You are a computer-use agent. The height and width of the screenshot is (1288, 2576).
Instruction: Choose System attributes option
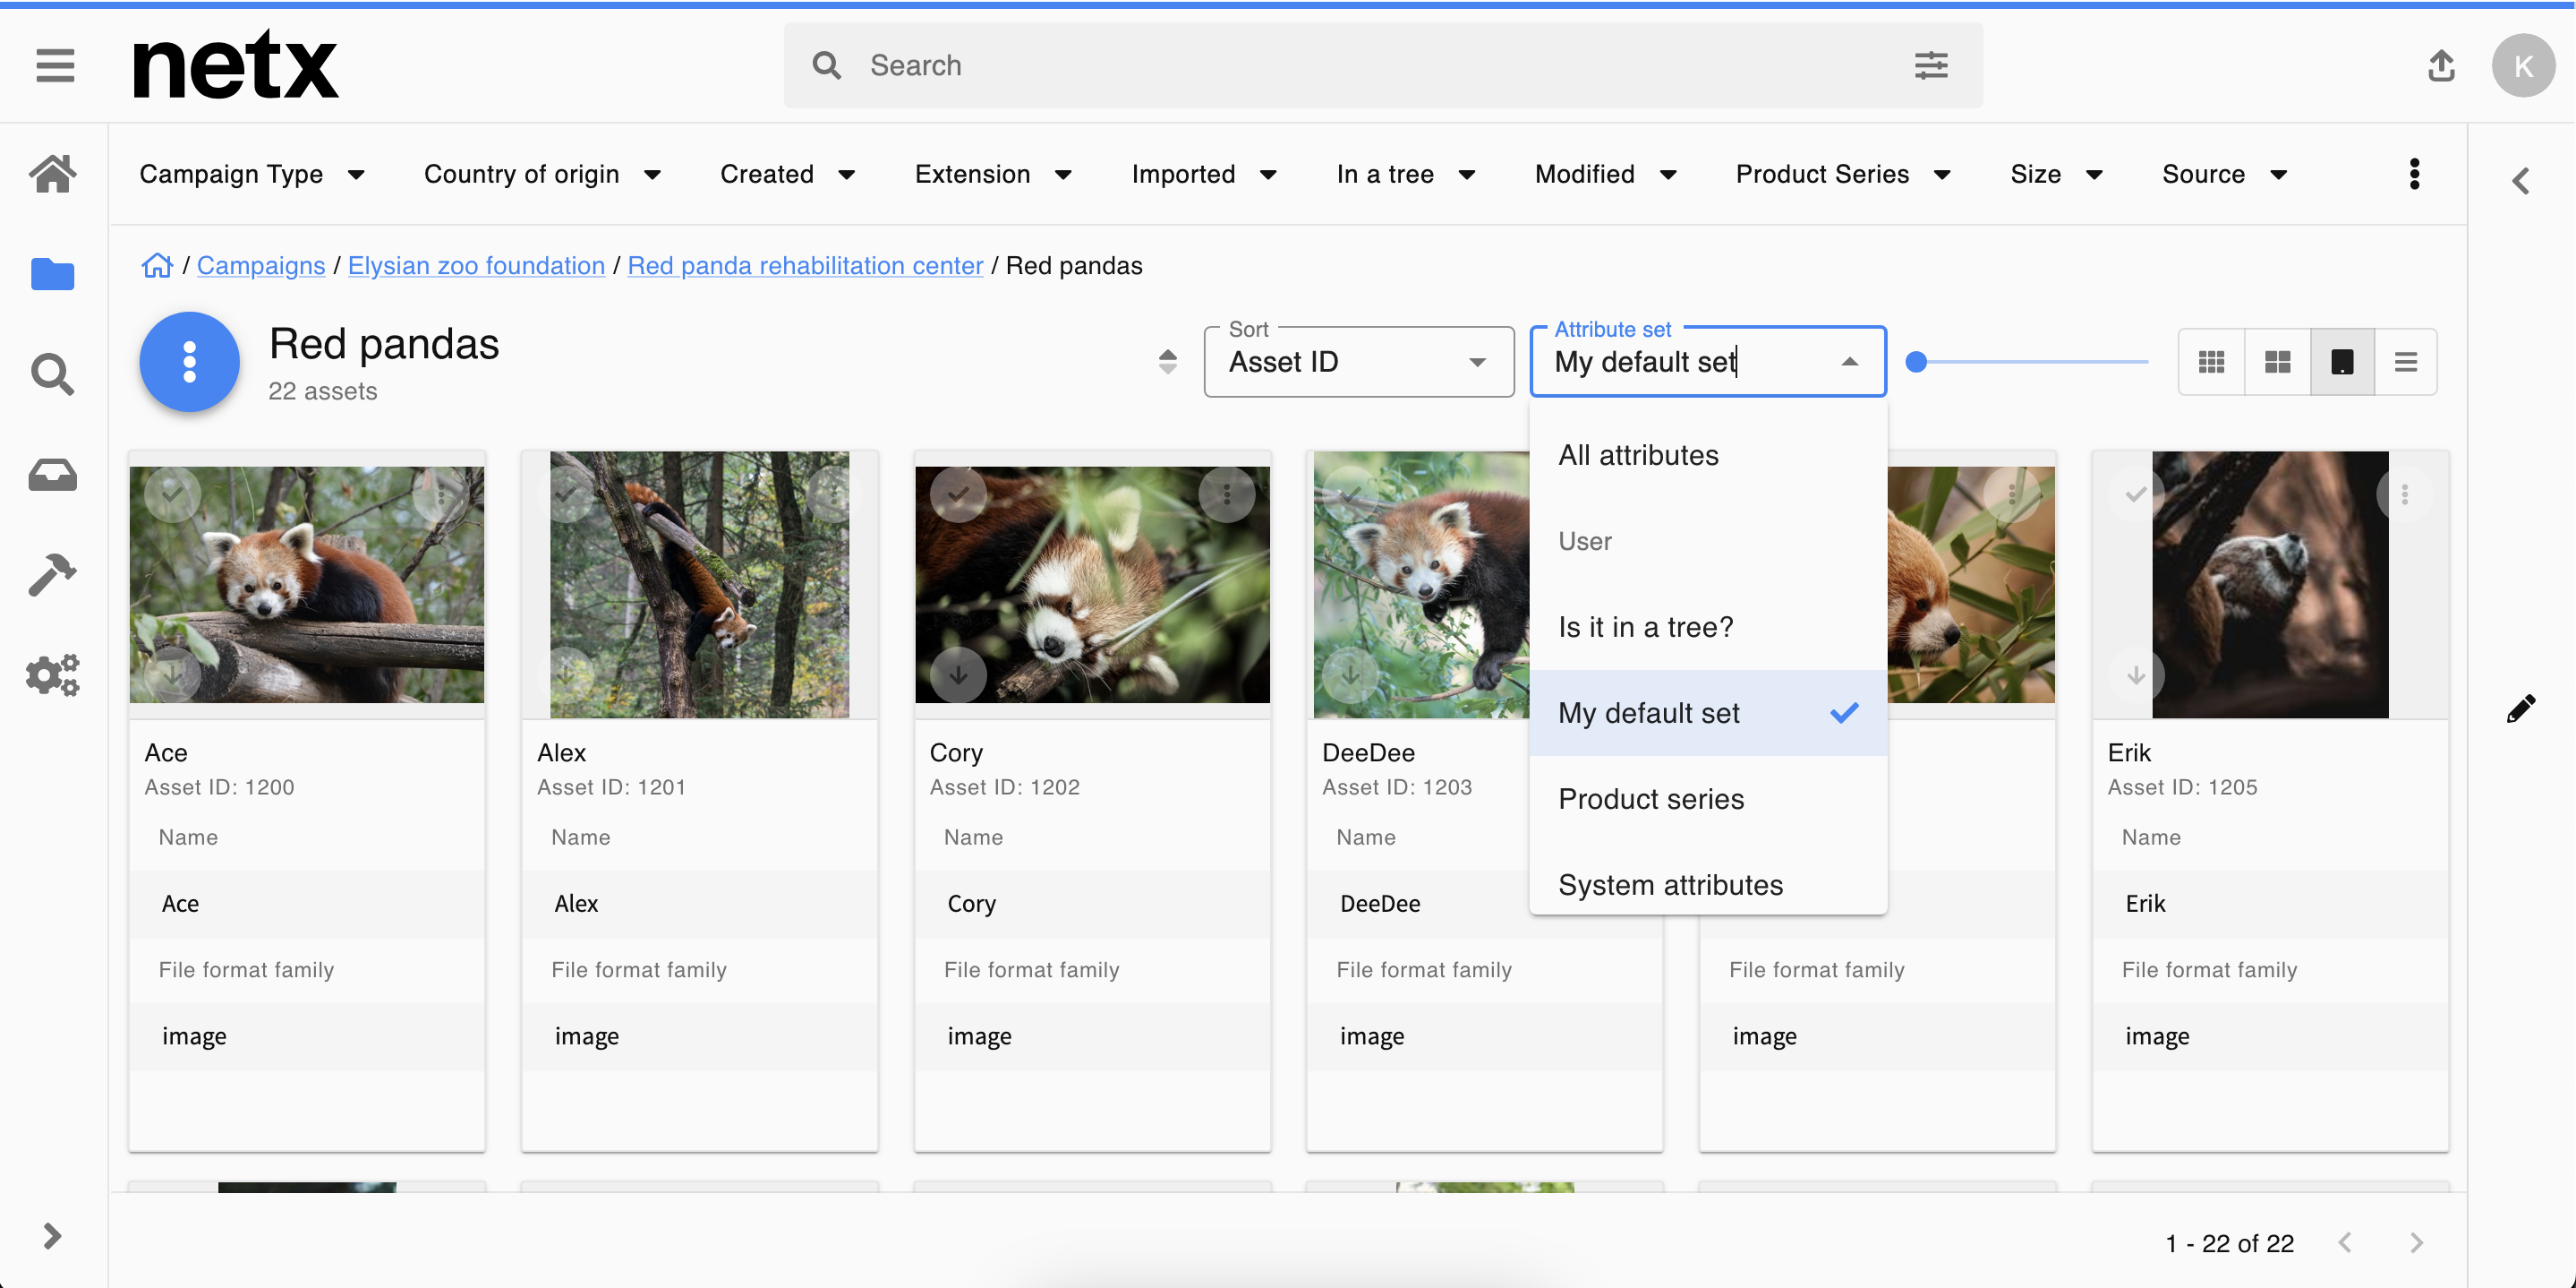click(x=1708, y=885)
